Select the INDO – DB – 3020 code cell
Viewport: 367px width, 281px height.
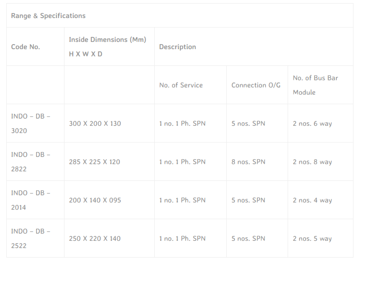coord(31,123)
